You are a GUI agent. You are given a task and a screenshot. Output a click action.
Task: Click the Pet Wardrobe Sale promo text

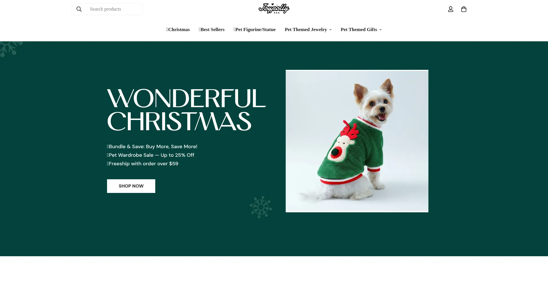[150, 155]
